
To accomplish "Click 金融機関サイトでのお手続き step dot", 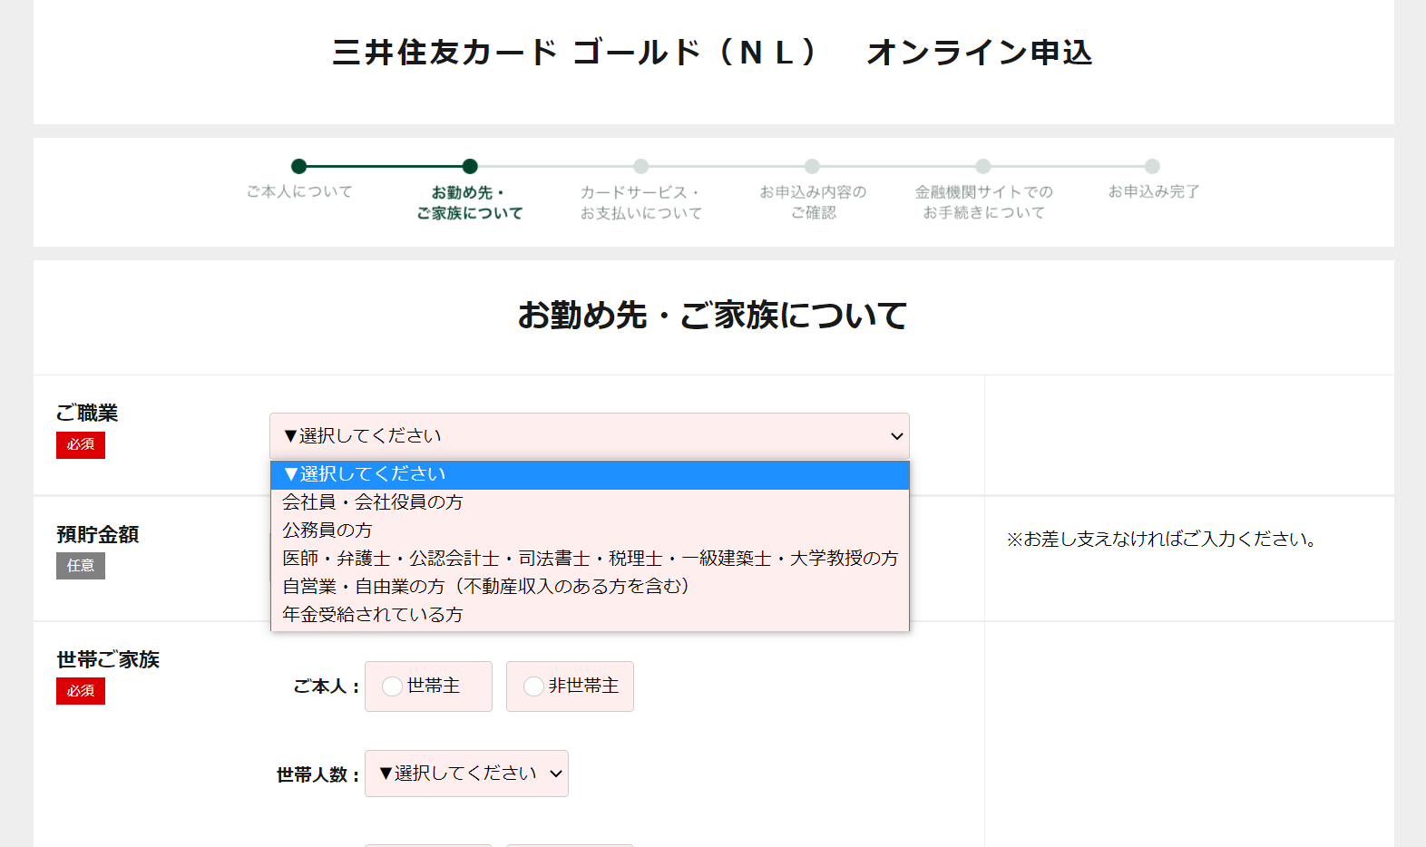I will (x=983, y=166).
